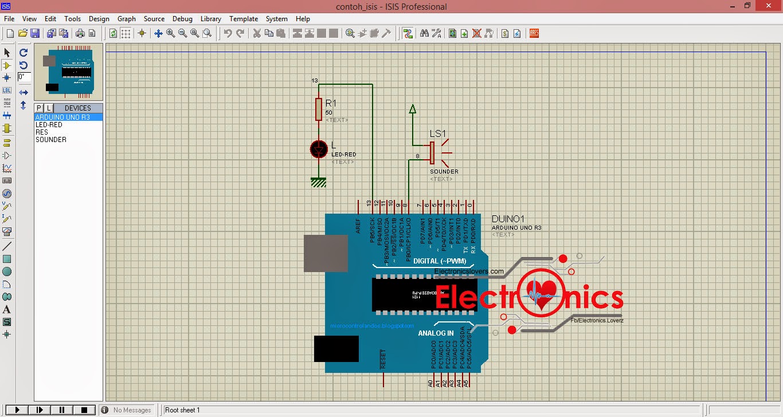Rotate clockwise using the rotate icon

click(x=24, y=53)
